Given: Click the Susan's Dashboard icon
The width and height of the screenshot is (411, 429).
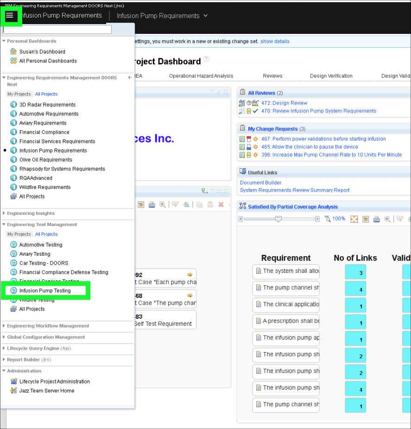Looking at the screenshot, I should click(13, 52).
